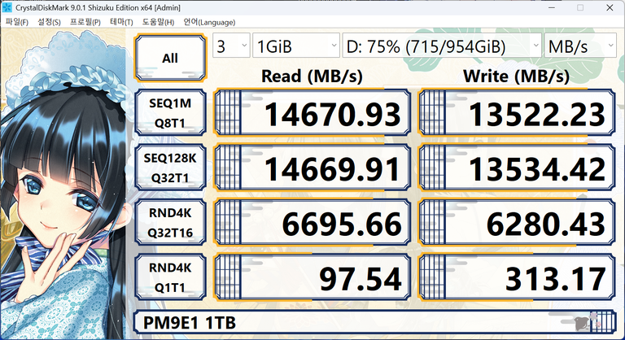Click the Read (MB/s) column header
This screenshot has height=340, width=625.
pyautogui.click(x=312, y=76)
